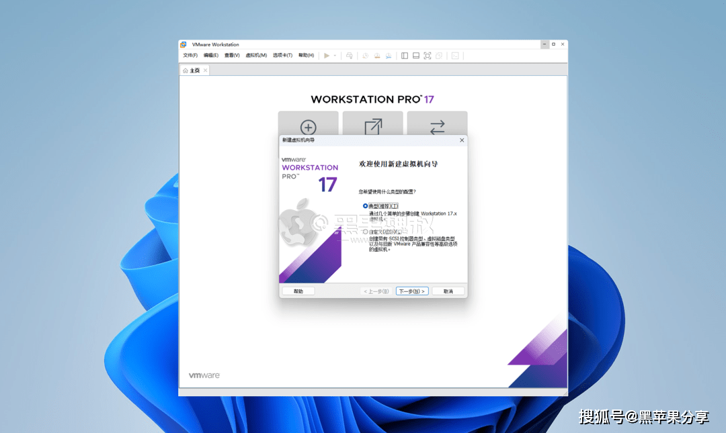
Task: Click the connect to remote server arrows tile
Action: 437,124
